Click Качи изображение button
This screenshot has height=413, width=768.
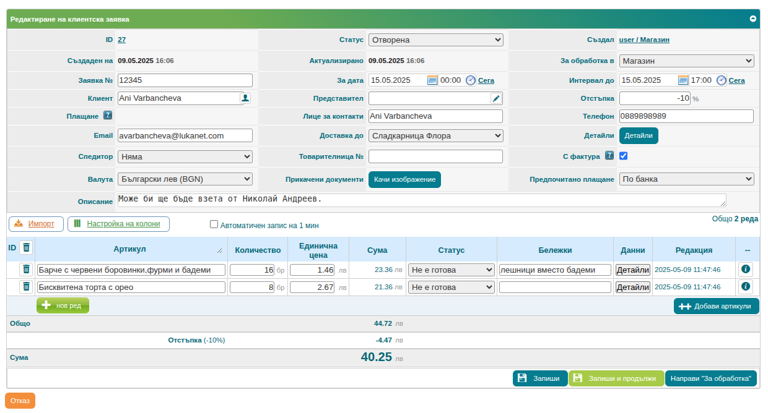pos(404,179)
